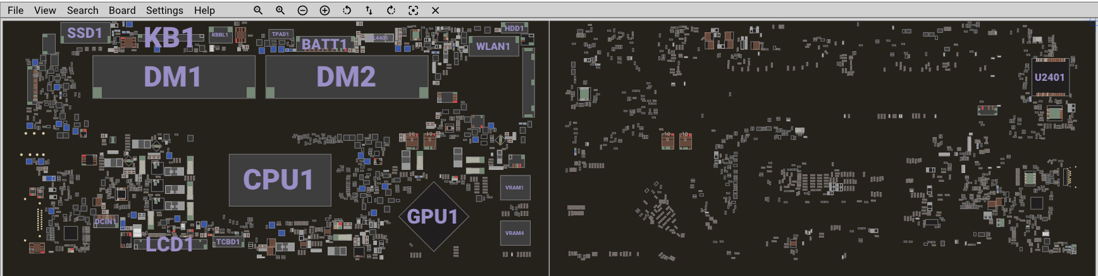1098x276 pixels.
Task: Open the Search menu
Action: 82,10
